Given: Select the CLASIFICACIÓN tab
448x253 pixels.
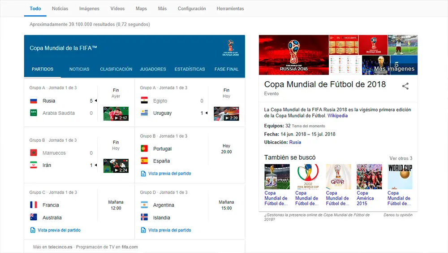Looking at the screenshot, I should [x=116, y=69].
